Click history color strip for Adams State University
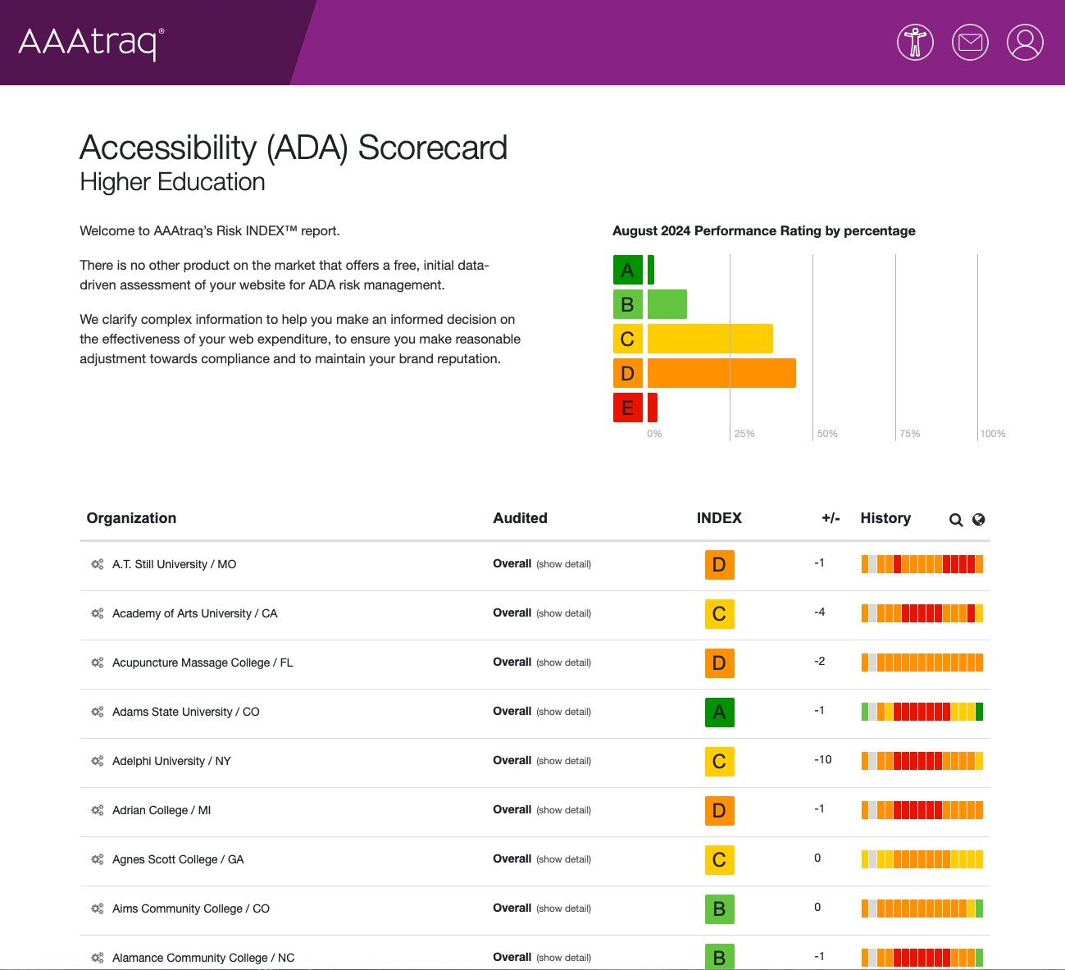This screenshot has width=1065, height=970. pyautogui.click(x=922, y=712)
